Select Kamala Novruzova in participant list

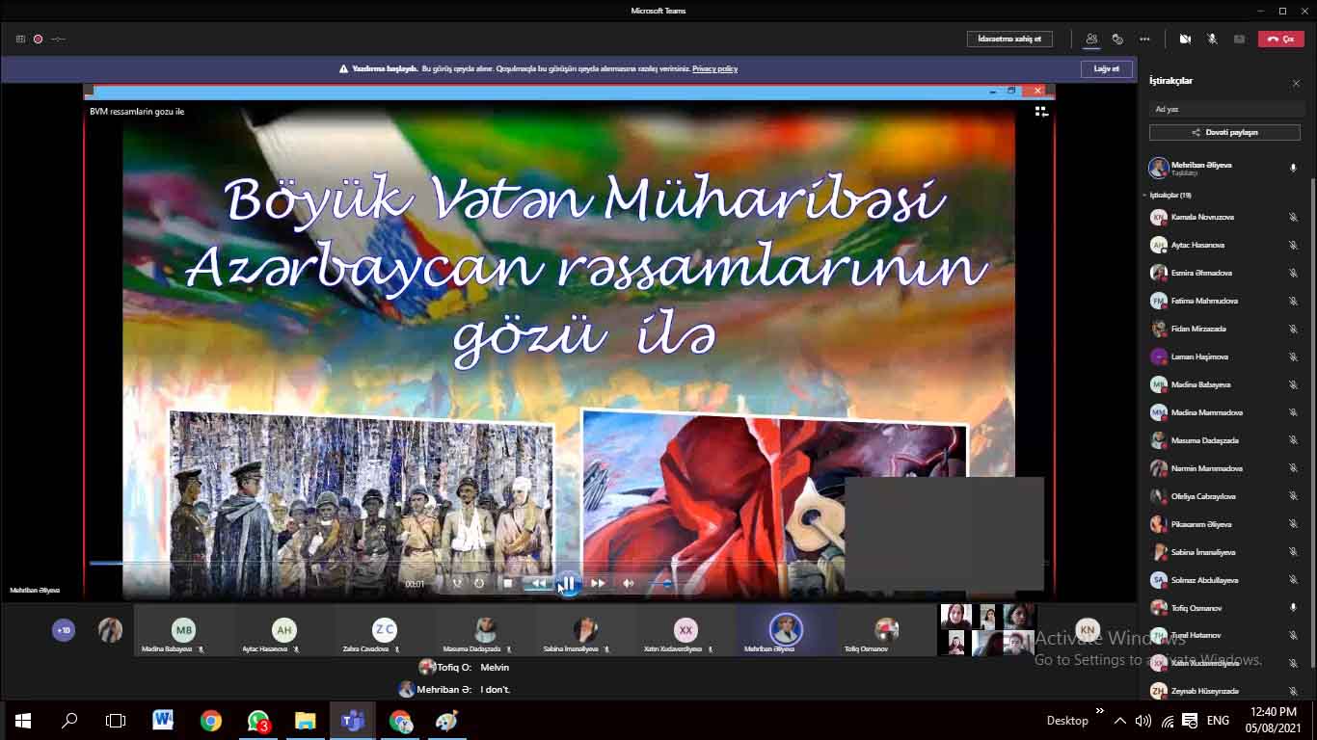click(1224, 218)
